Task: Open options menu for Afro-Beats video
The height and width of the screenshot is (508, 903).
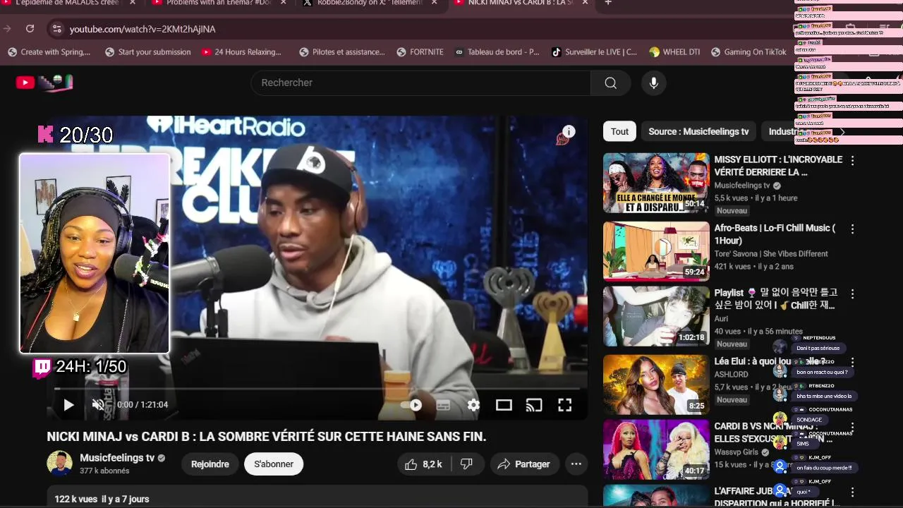Action: coord(852,229)
